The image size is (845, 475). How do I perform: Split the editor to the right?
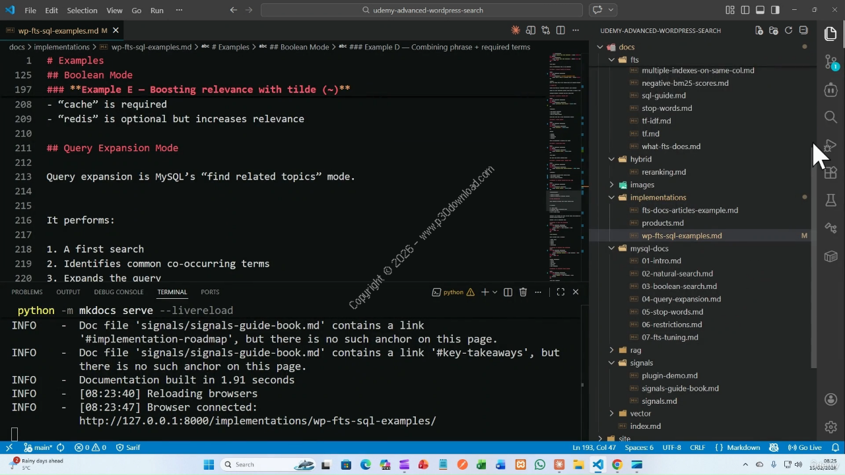(x=560, y=30)
